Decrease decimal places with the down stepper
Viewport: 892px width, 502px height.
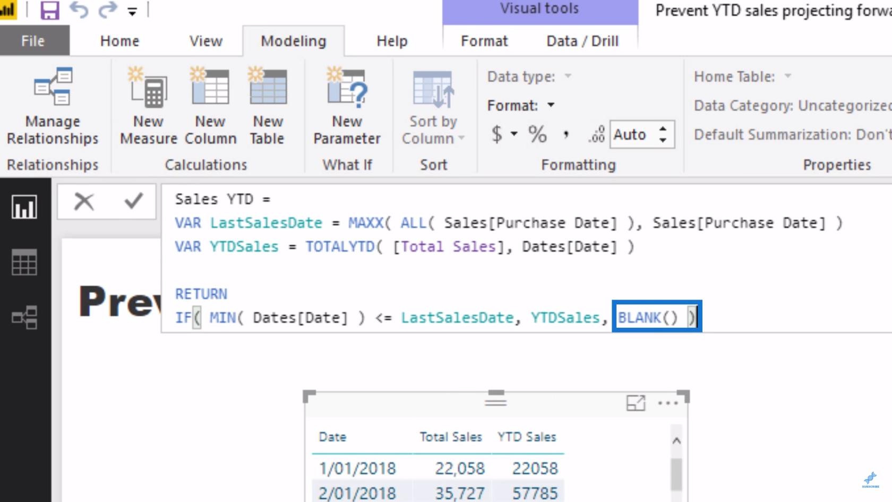[x=663, y=140]
